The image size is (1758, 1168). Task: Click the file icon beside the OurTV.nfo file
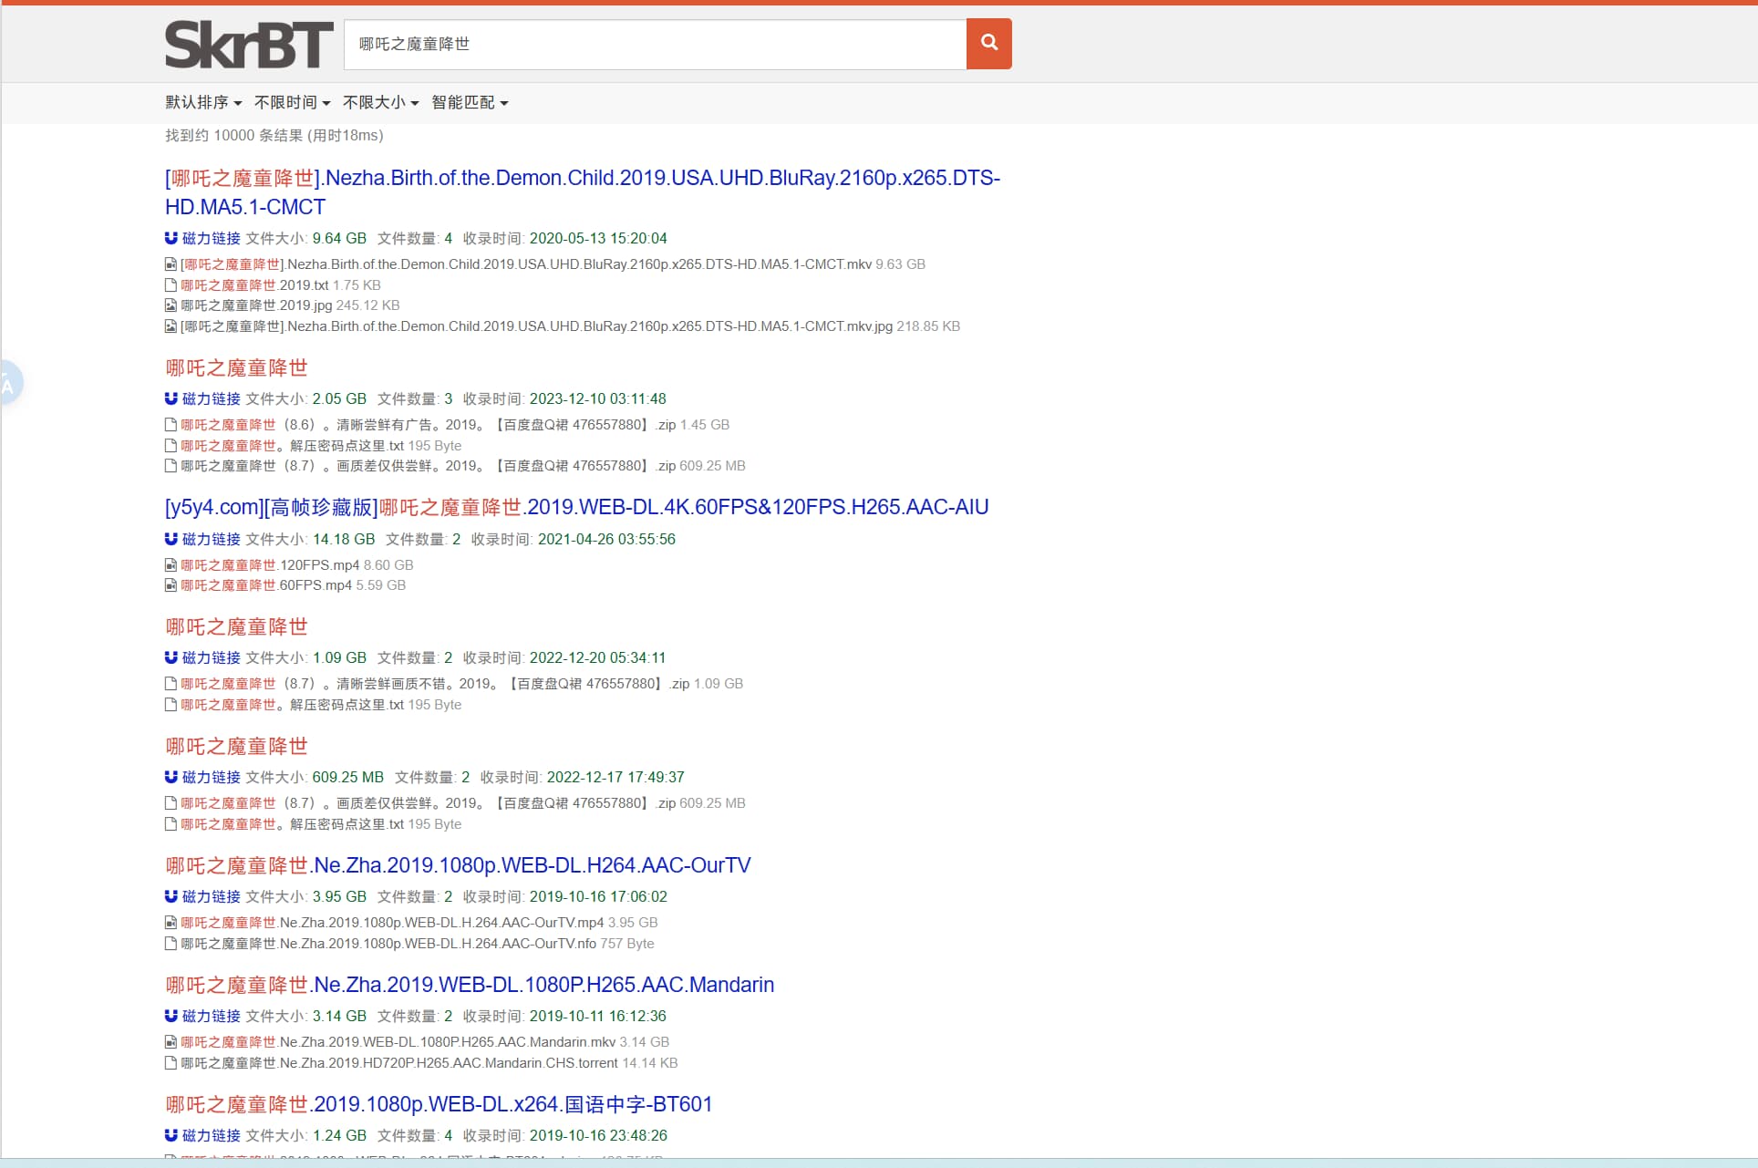point(171,944)
